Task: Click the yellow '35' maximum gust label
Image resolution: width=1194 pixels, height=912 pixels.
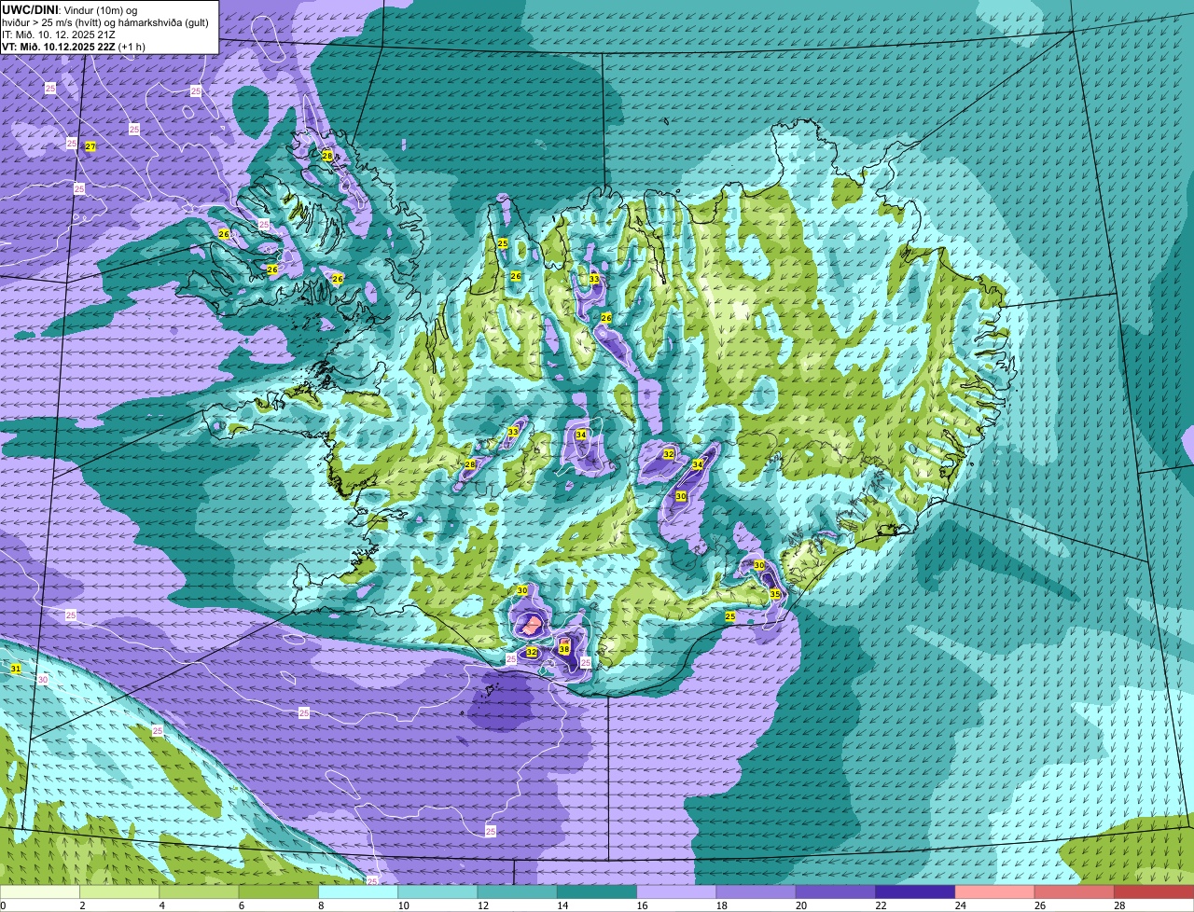Action: (775, 594)
